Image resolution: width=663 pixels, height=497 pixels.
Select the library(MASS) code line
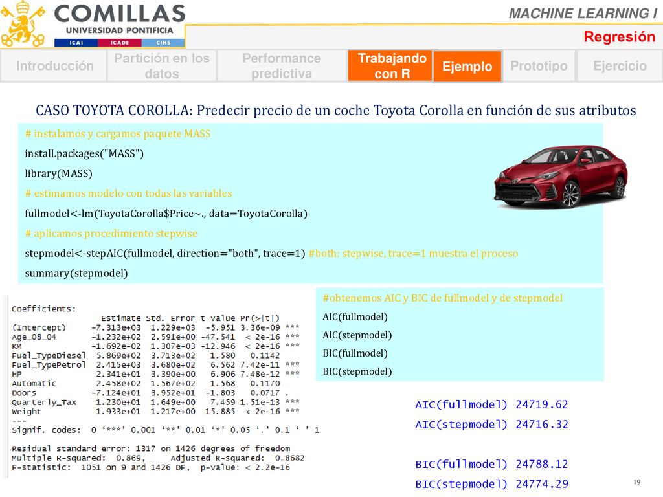(x=58, y=173)
